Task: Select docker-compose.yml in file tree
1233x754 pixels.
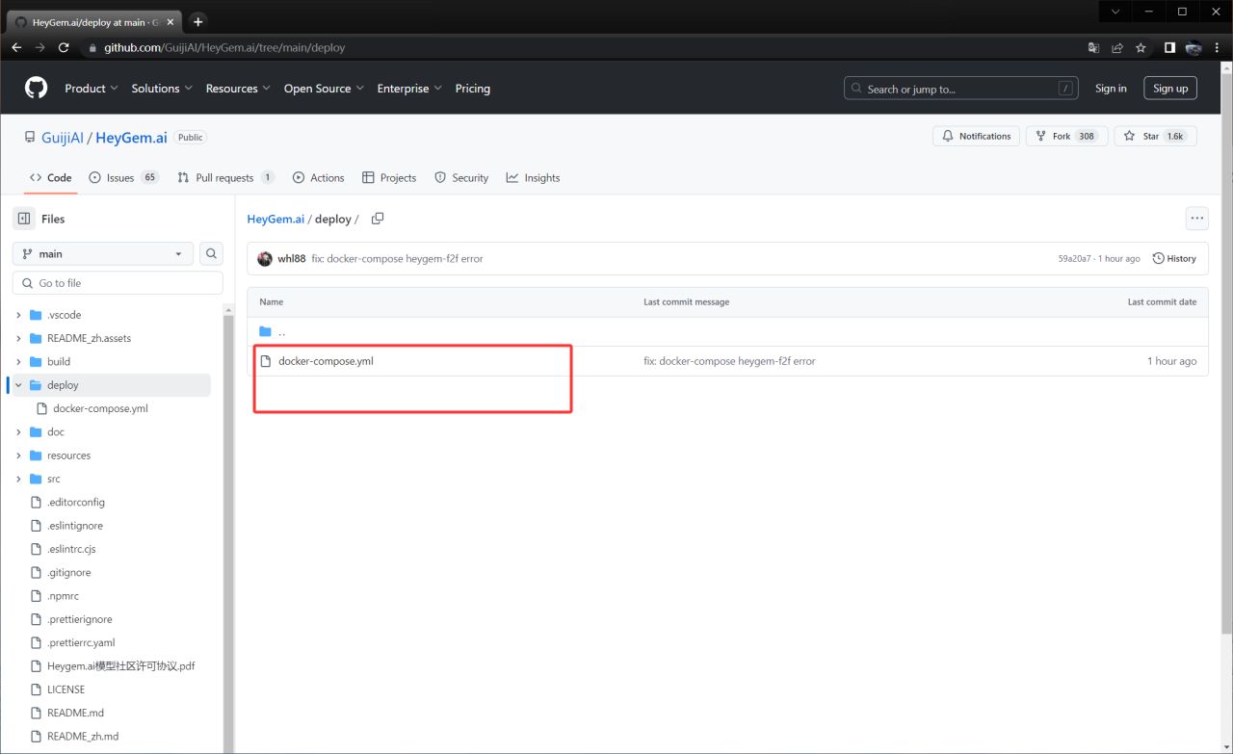Action: point(100,408)
